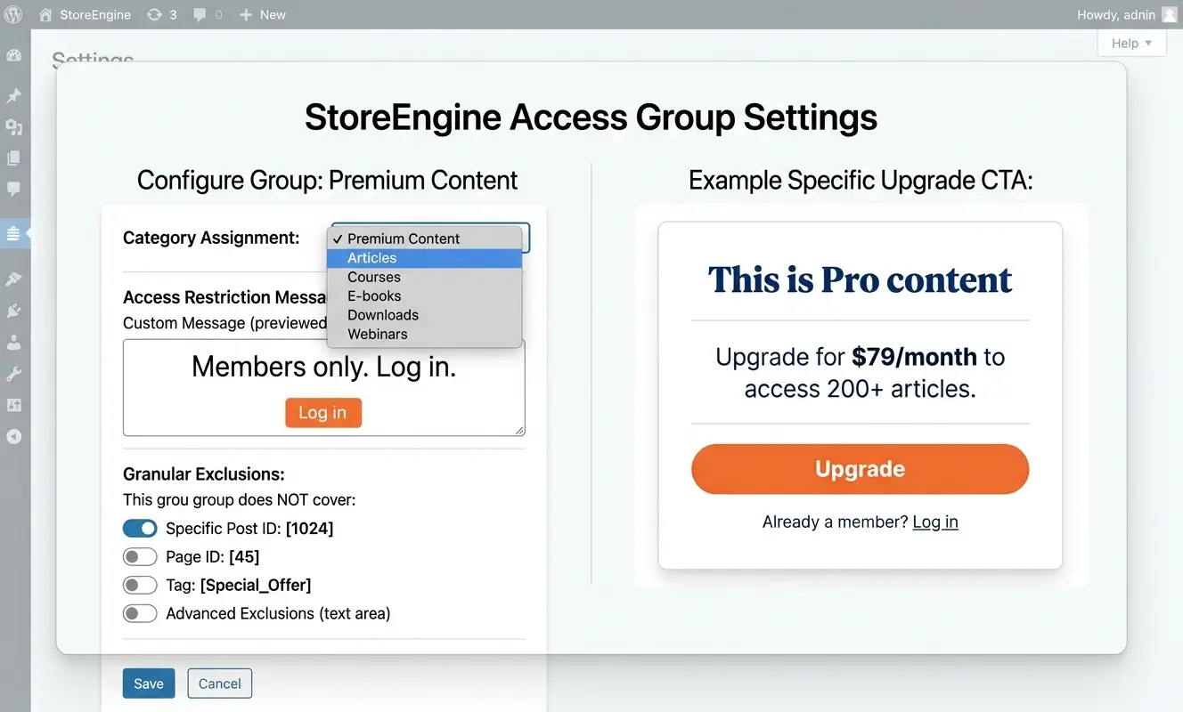Enable the Tag [Special_Offer] toggle
Viewport: 1183px width, 712px height.
[x=140, y=586]
